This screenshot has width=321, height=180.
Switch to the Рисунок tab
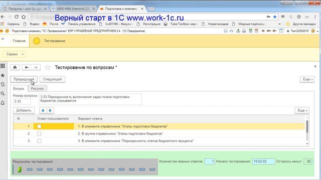(38, 88)
